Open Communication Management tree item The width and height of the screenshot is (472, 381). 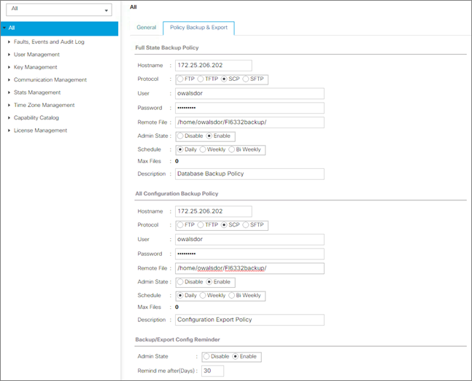[x=50, y=79]
